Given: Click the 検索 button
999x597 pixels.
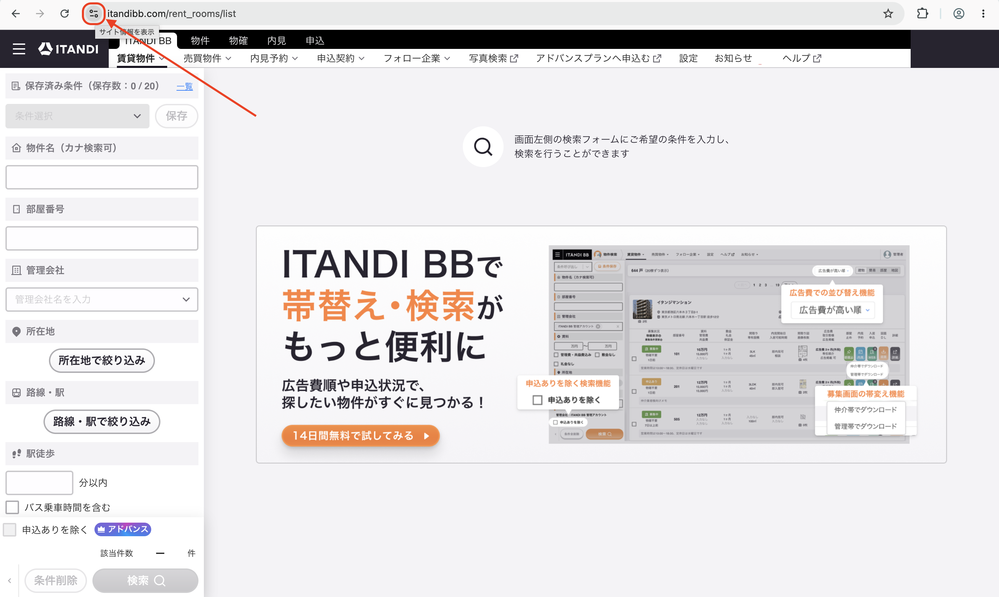Looking at the screenshot, I should pos(145,580).
